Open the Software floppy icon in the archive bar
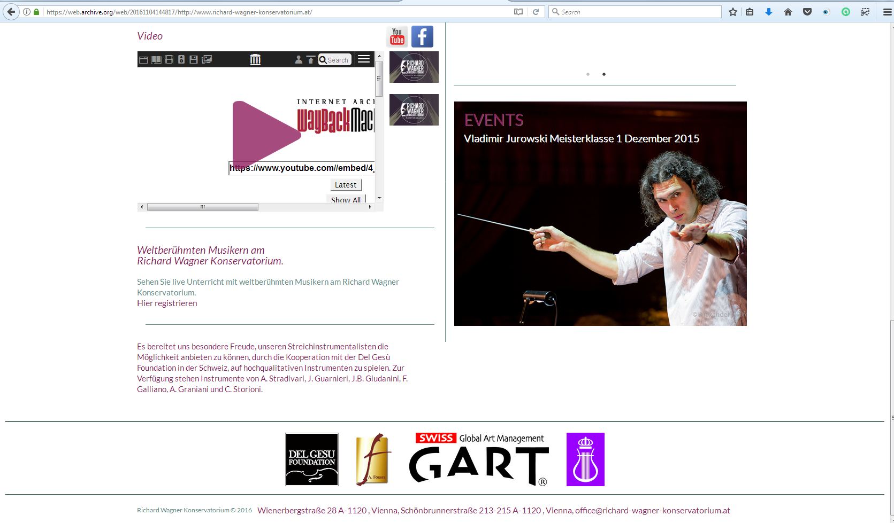This screenshot has width=894, height=523. pos(194,59)
